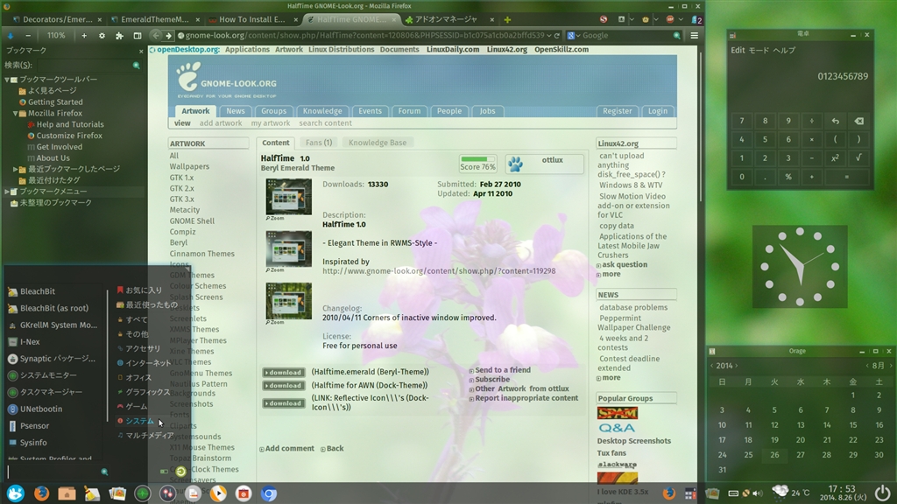The height and width of the screenshot is (504, 897).
Task: Download Halftime.emerald (Beryl-Theme)
Action: pos(283,372)
